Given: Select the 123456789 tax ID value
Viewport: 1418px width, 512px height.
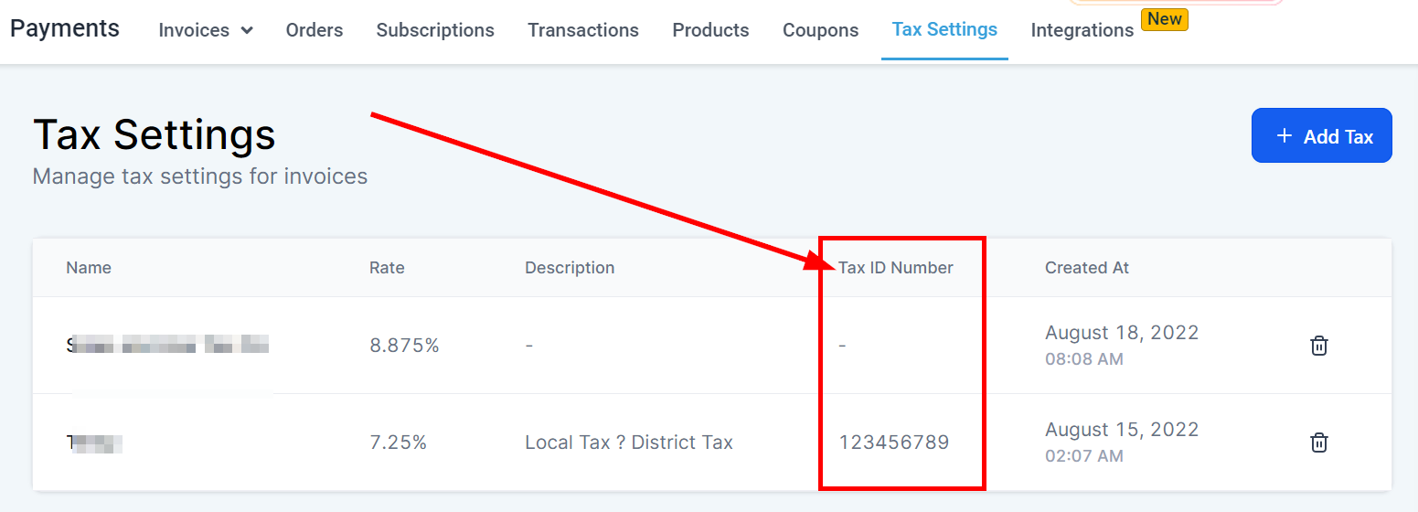Looking at the screenshot, I should [894, 443].
